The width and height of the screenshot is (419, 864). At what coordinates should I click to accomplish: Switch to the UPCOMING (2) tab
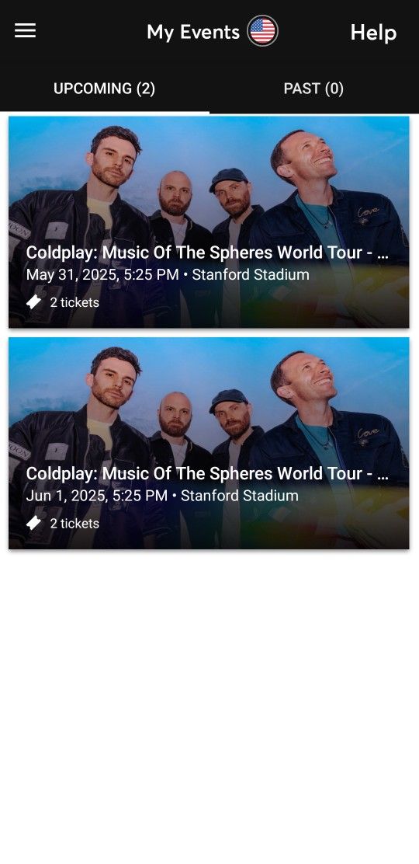point(105,89)
